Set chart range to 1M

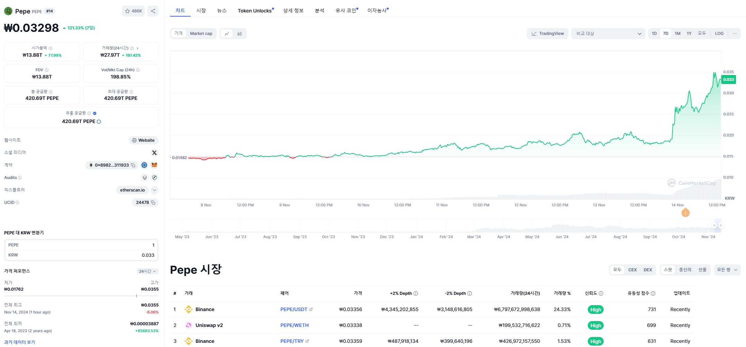[678, 34]
